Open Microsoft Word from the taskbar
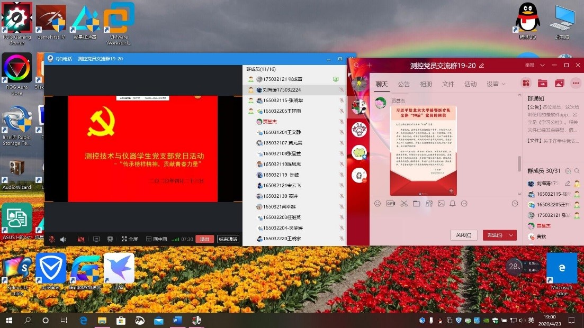The image size is (584, 328). (177, 321)
